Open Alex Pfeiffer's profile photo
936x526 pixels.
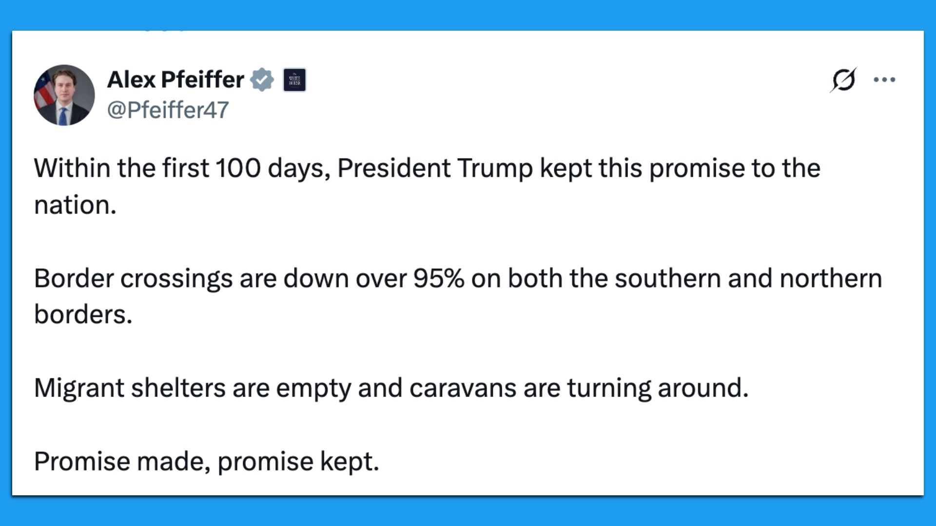point(64,95)
